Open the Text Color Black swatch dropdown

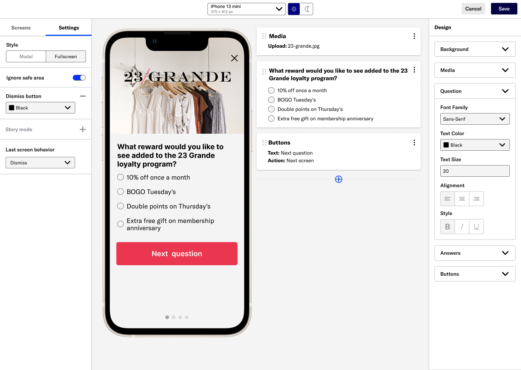point(475,145)
